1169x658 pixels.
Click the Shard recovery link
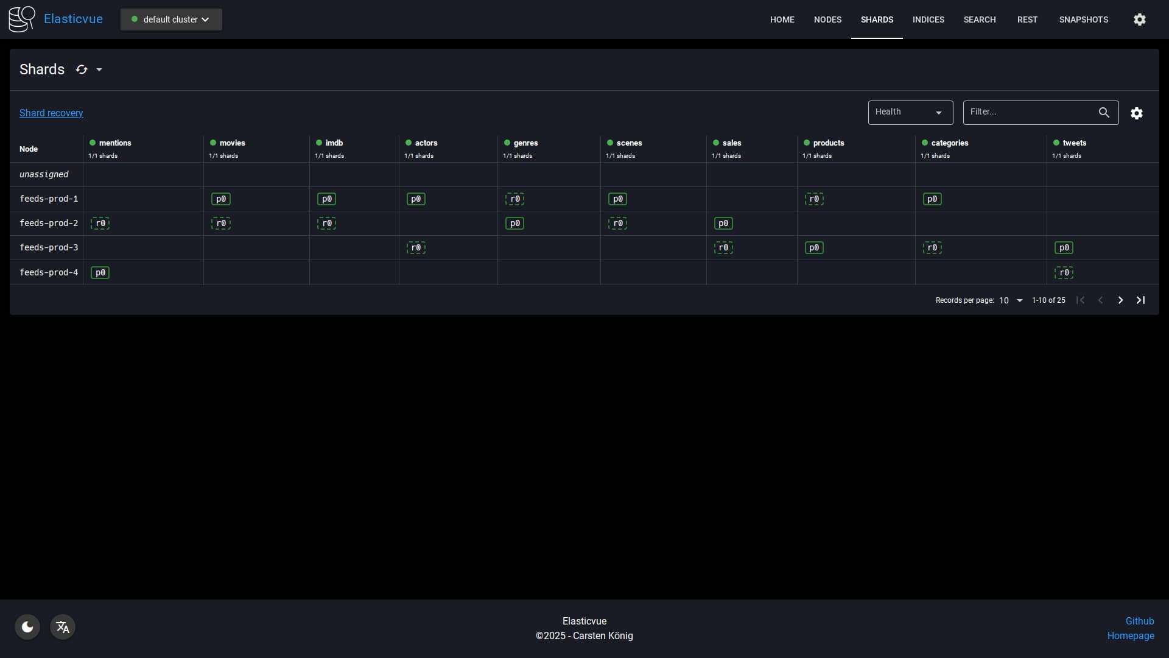(51, 113)
